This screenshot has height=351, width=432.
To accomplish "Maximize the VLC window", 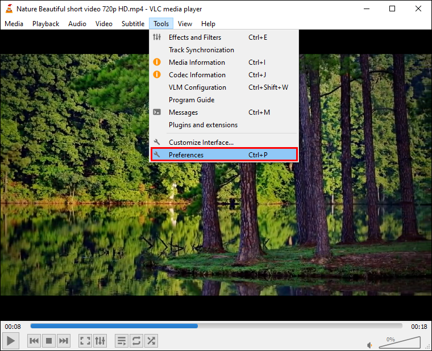I will (x=392, y=9).
